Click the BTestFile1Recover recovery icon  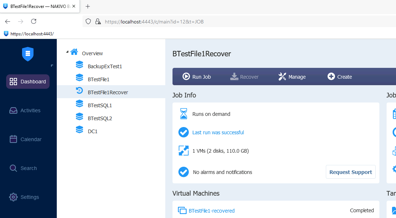80,91
